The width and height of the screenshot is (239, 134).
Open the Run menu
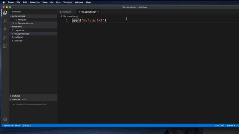(58, 3)
